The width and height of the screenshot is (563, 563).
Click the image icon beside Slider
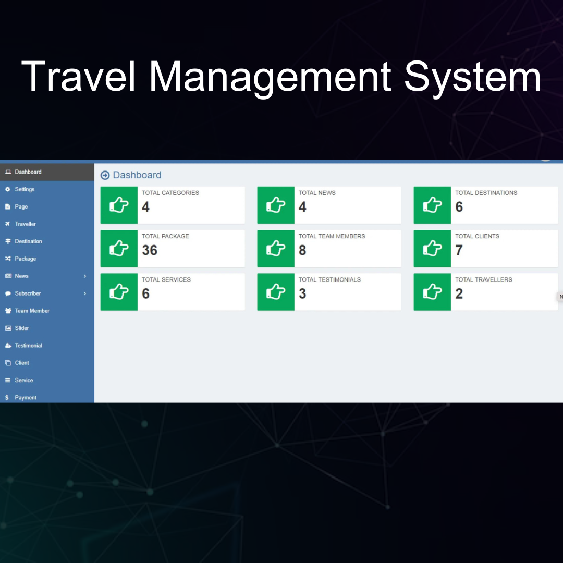coord(8,328)
